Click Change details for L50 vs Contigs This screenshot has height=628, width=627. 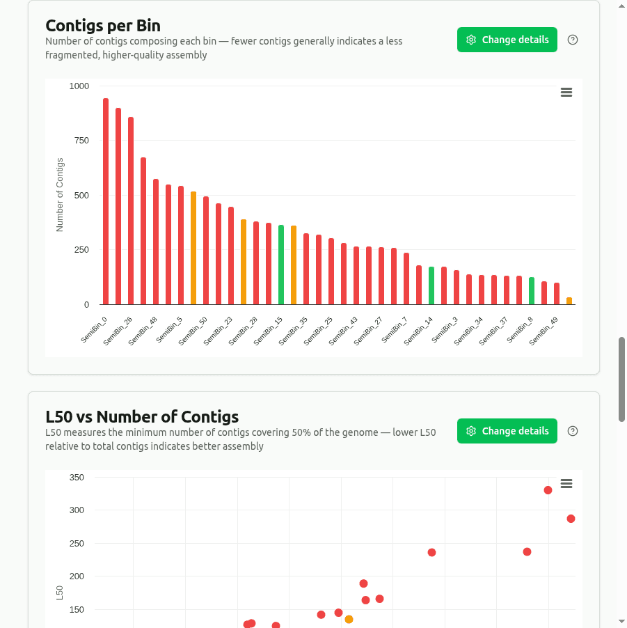(x=507, y=431)
